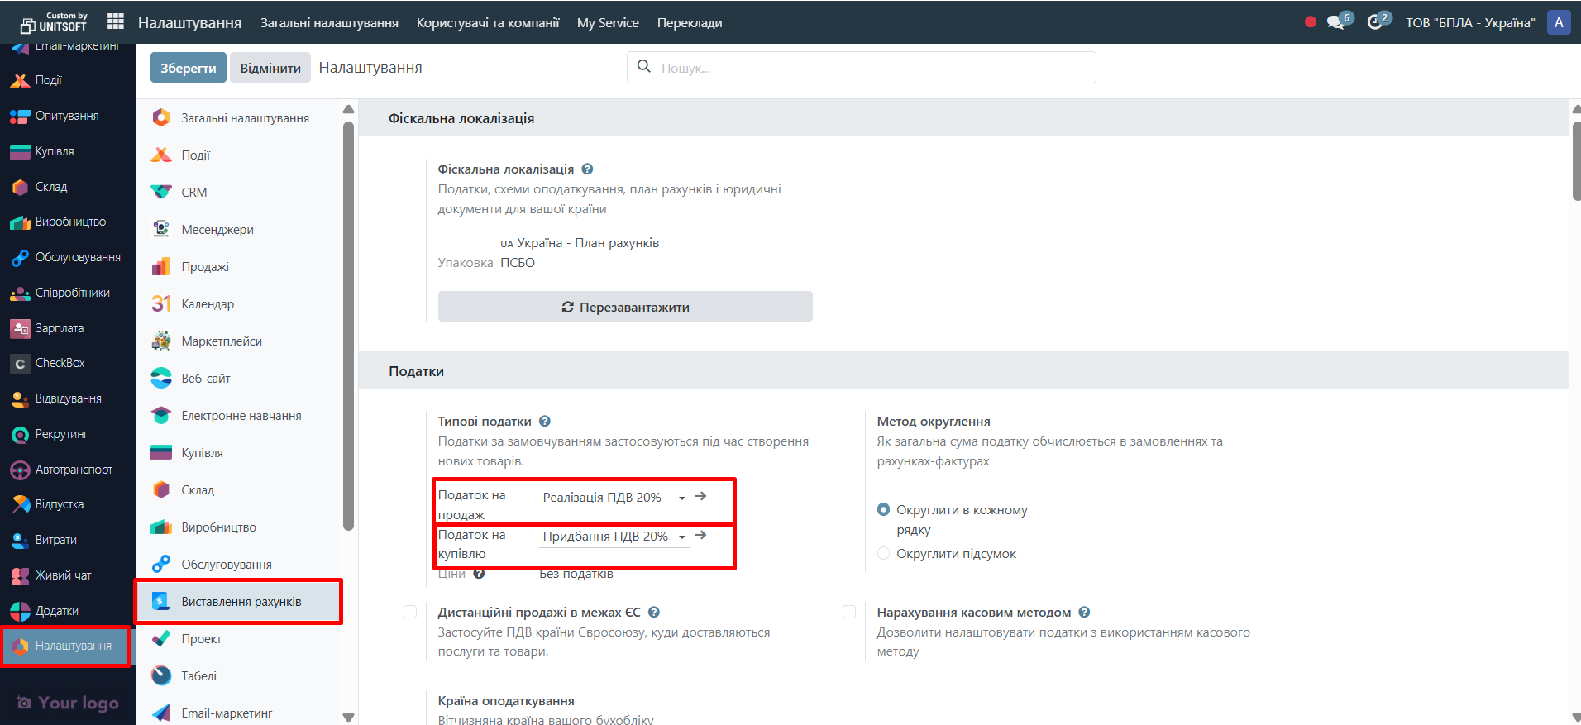
Task: Open the Переклади menu
Action: [689, 22]
